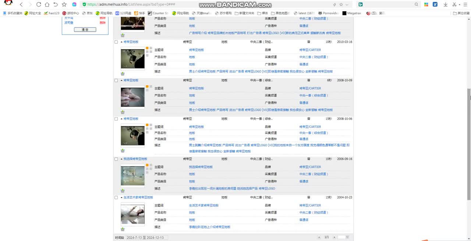Open the 京东 bookmark
The image size is (471, 241).
click(x=87, y=13)
